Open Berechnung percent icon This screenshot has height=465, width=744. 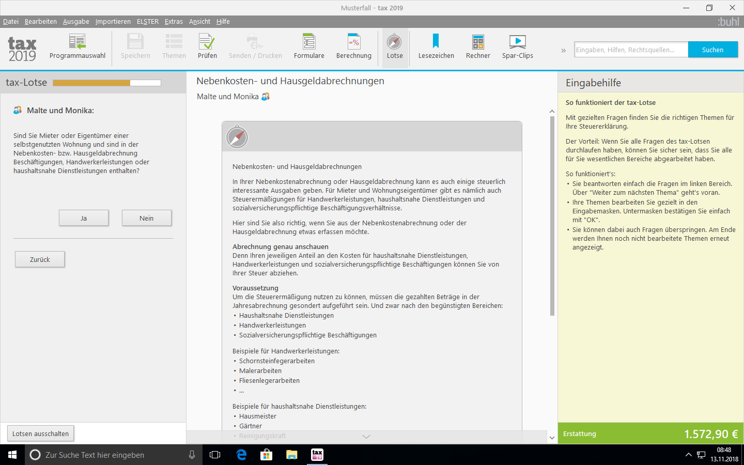pos(354,47)
